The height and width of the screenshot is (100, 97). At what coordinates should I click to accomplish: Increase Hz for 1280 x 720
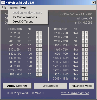(86, 33)
